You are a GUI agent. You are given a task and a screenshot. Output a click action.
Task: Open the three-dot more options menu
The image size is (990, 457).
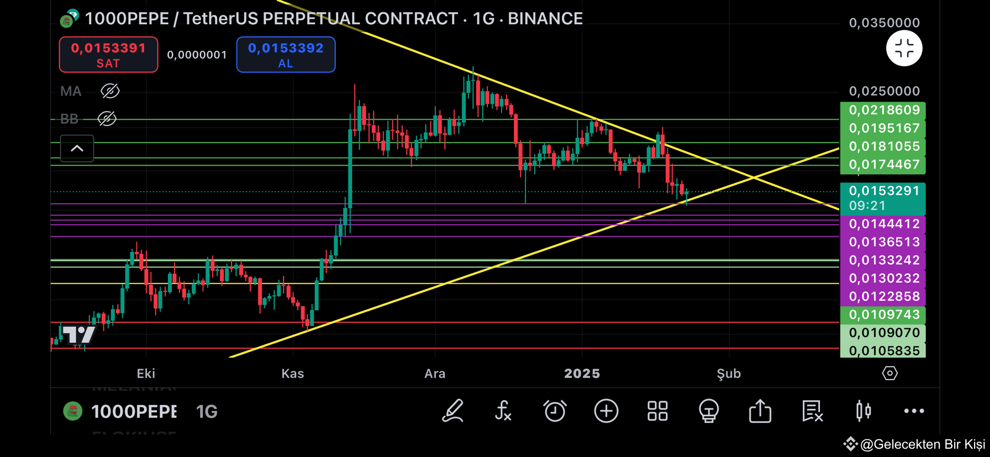click(914, 411)
